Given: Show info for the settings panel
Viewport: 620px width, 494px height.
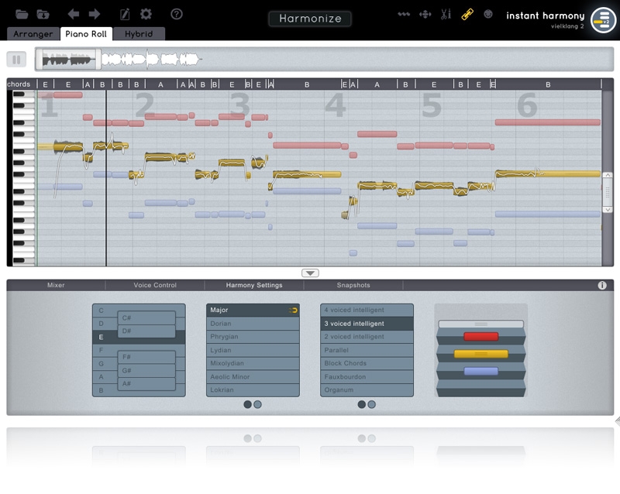Looking at the screenshot, I should [602, 285].
